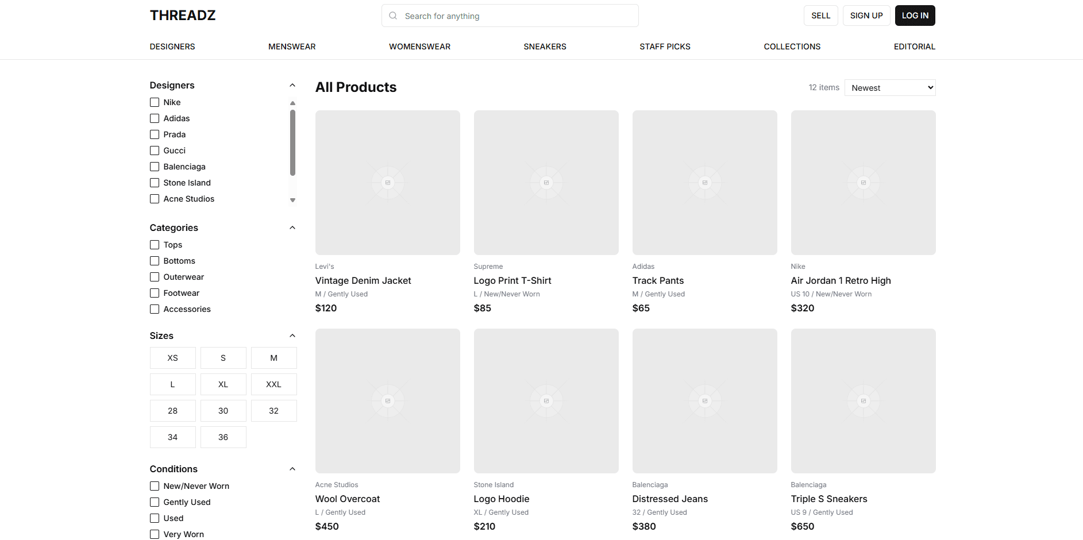
Task: Open the Air Jordan 1 Retro High image
Action: point(864,183)
